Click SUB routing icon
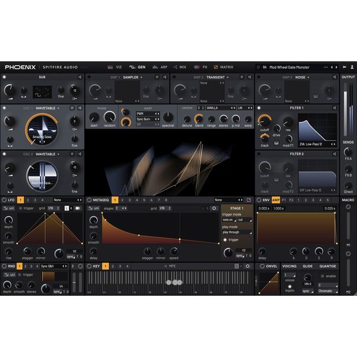Image resolution: width=357 pixels, height=357 pixels. (80, 77)
